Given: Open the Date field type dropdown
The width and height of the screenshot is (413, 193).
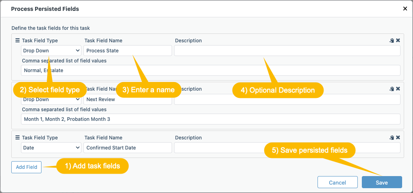Looking at the screenshot, I should coord(51,148).
